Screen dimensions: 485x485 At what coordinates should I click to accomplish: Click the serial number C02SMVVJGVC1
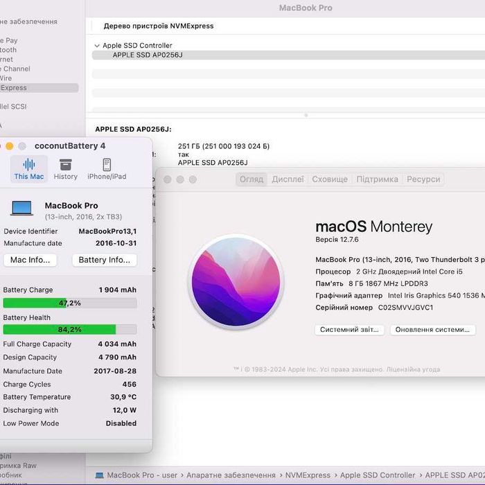click(405, 308)
